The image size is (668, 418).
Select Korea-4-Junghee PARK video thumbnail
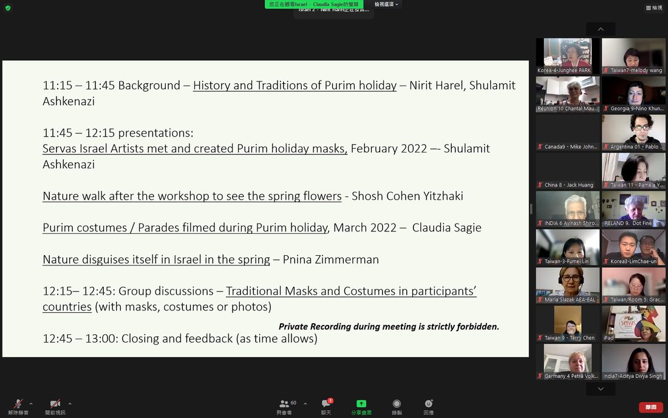pos(567,56)
